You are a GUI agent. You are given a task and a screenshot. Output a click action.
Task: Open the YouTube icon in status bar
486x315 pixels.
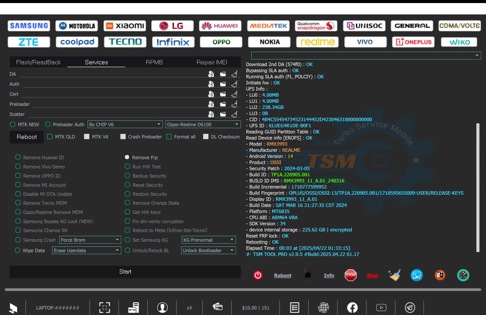(381, 308)
